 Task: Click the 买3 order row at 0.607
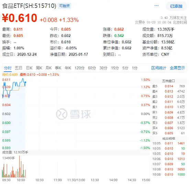[x=168, y=123]
